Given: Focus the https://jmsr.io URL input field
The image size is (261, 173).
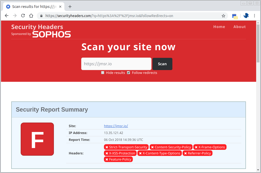Looking at the screenshot, I should (116, 64).
